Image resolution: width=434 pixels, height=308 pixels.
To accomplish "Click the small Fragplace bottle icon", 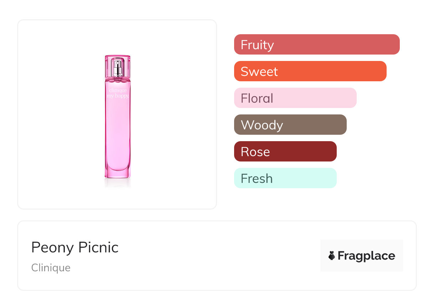I will [x=332, y=256].
